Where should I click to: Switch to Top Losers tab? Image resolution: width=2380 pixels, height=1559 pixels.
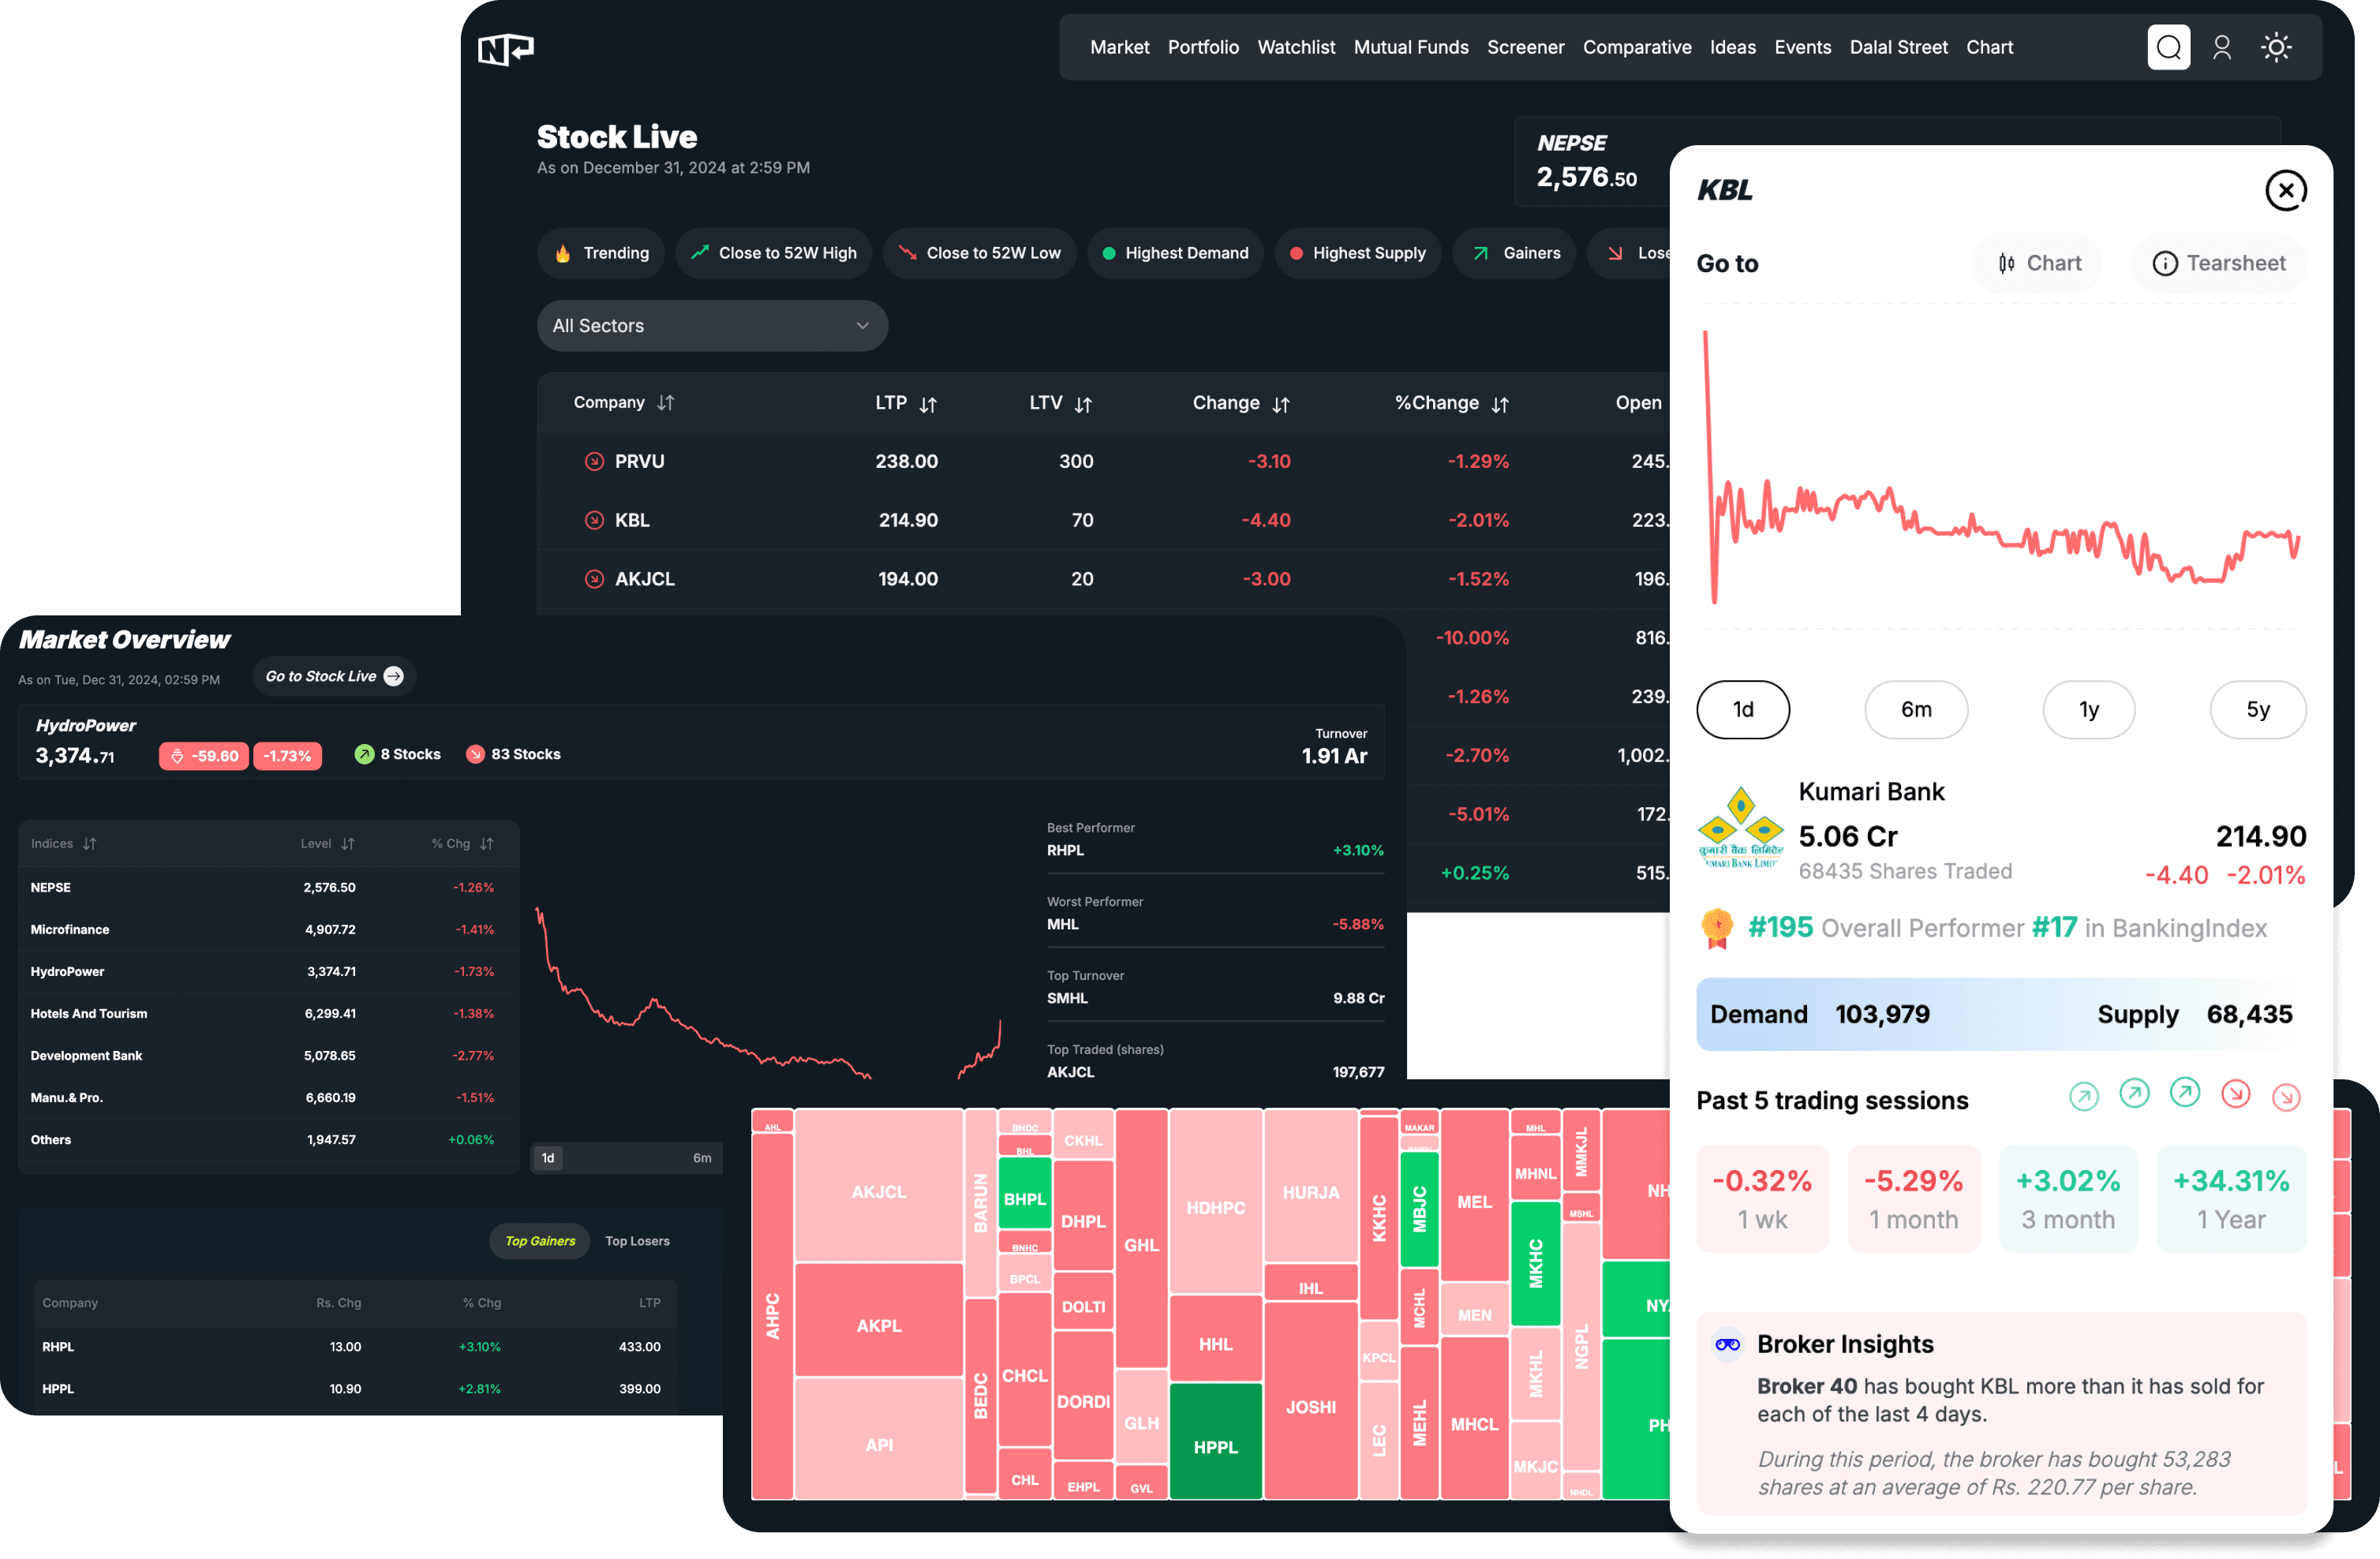[x=637, y=1241]
